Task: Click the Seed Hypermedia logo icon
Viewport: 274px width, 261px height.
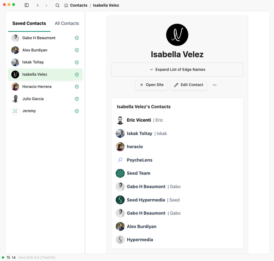Action: point(120,200)
